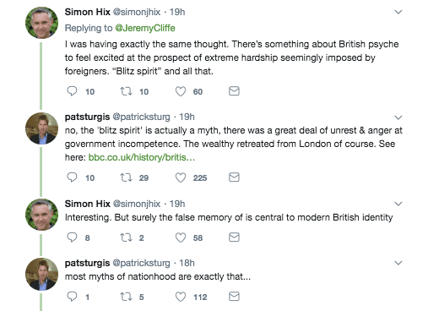Like the tweet with 58 likes
428x311 pixels.
[181, 237]
